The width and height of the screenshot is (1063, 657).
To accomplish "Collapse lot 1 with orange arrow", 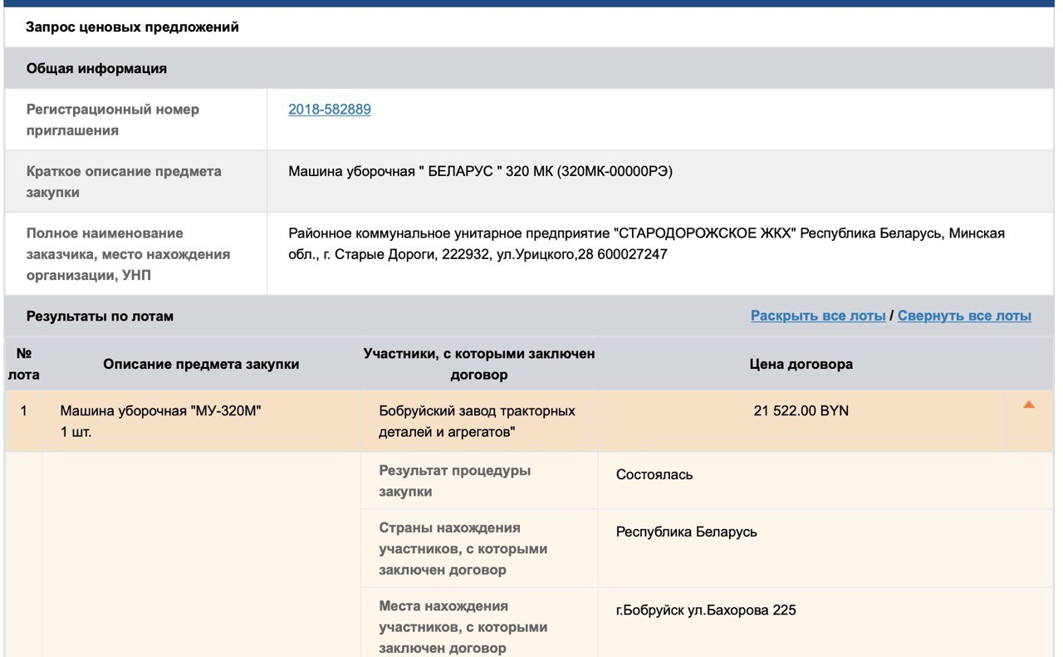I will click(1029, 404).
